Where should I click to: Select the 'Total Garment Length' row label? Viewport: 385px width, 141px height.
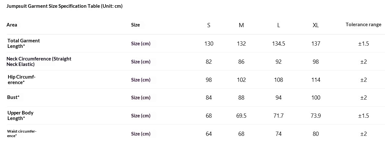pyautogui.click(x=23, y=43)
